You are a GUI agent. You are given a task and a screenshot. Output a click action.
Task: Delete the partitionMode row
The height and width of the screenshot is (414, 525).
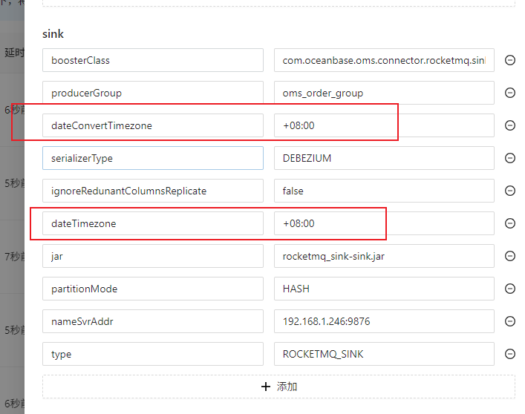[x=510, y=289]
